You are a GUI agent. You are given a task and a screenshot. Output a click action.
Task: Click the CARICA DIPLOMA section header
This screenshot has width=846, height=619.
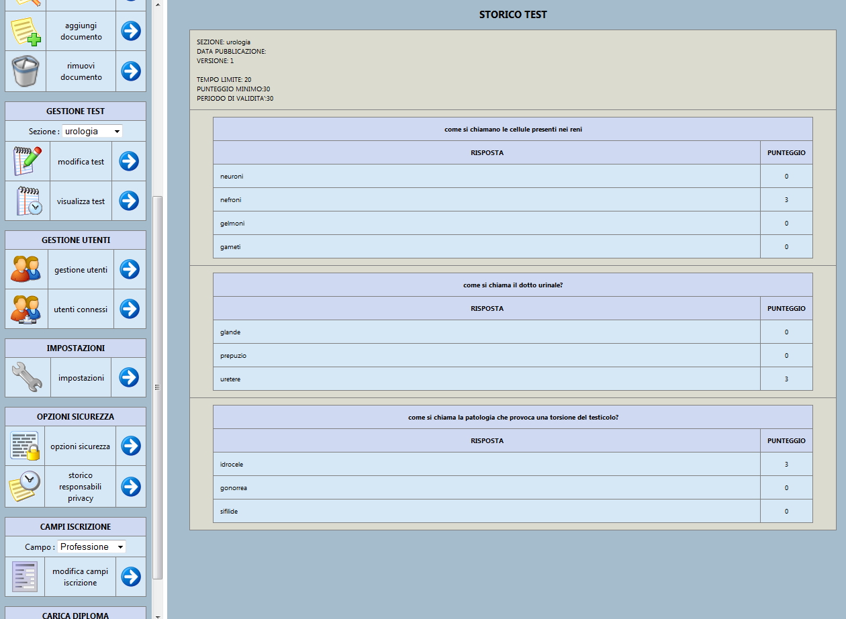click(75, 614)
